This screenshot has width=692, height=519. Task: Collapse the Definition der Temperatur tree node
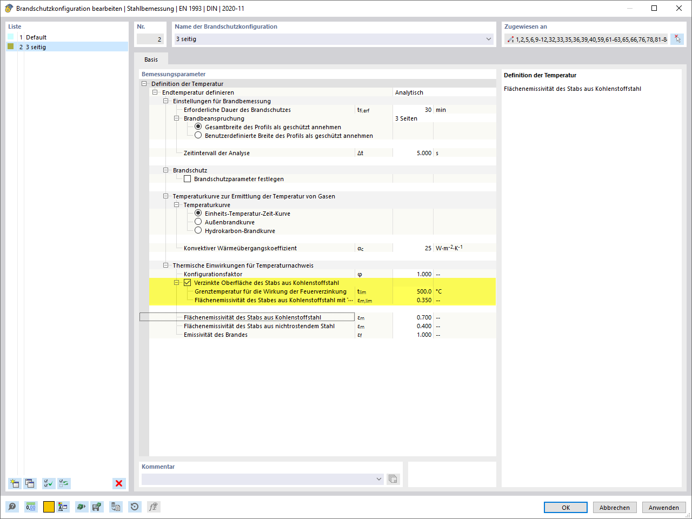click(x=144, y=84)
